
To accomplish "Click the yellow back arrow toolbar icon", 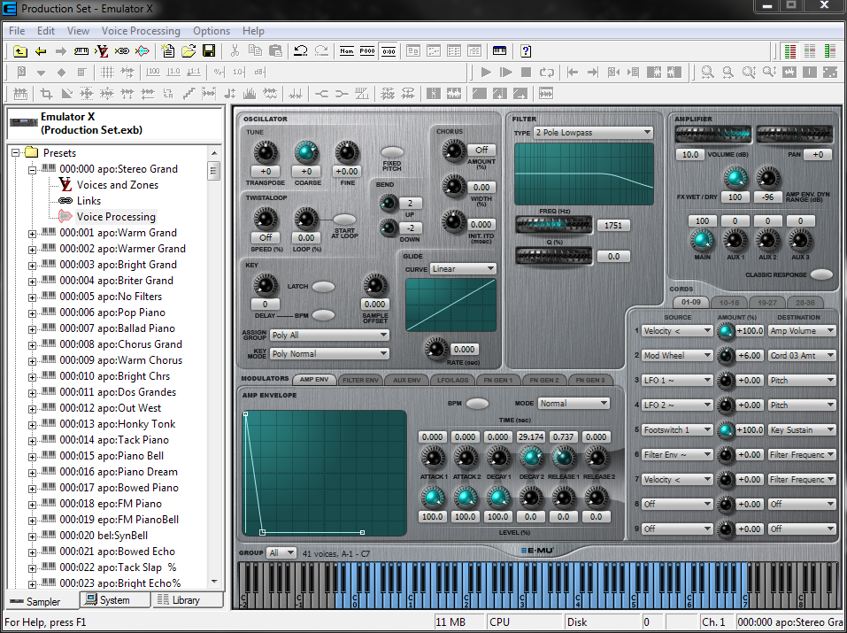I will pos(41,51).
